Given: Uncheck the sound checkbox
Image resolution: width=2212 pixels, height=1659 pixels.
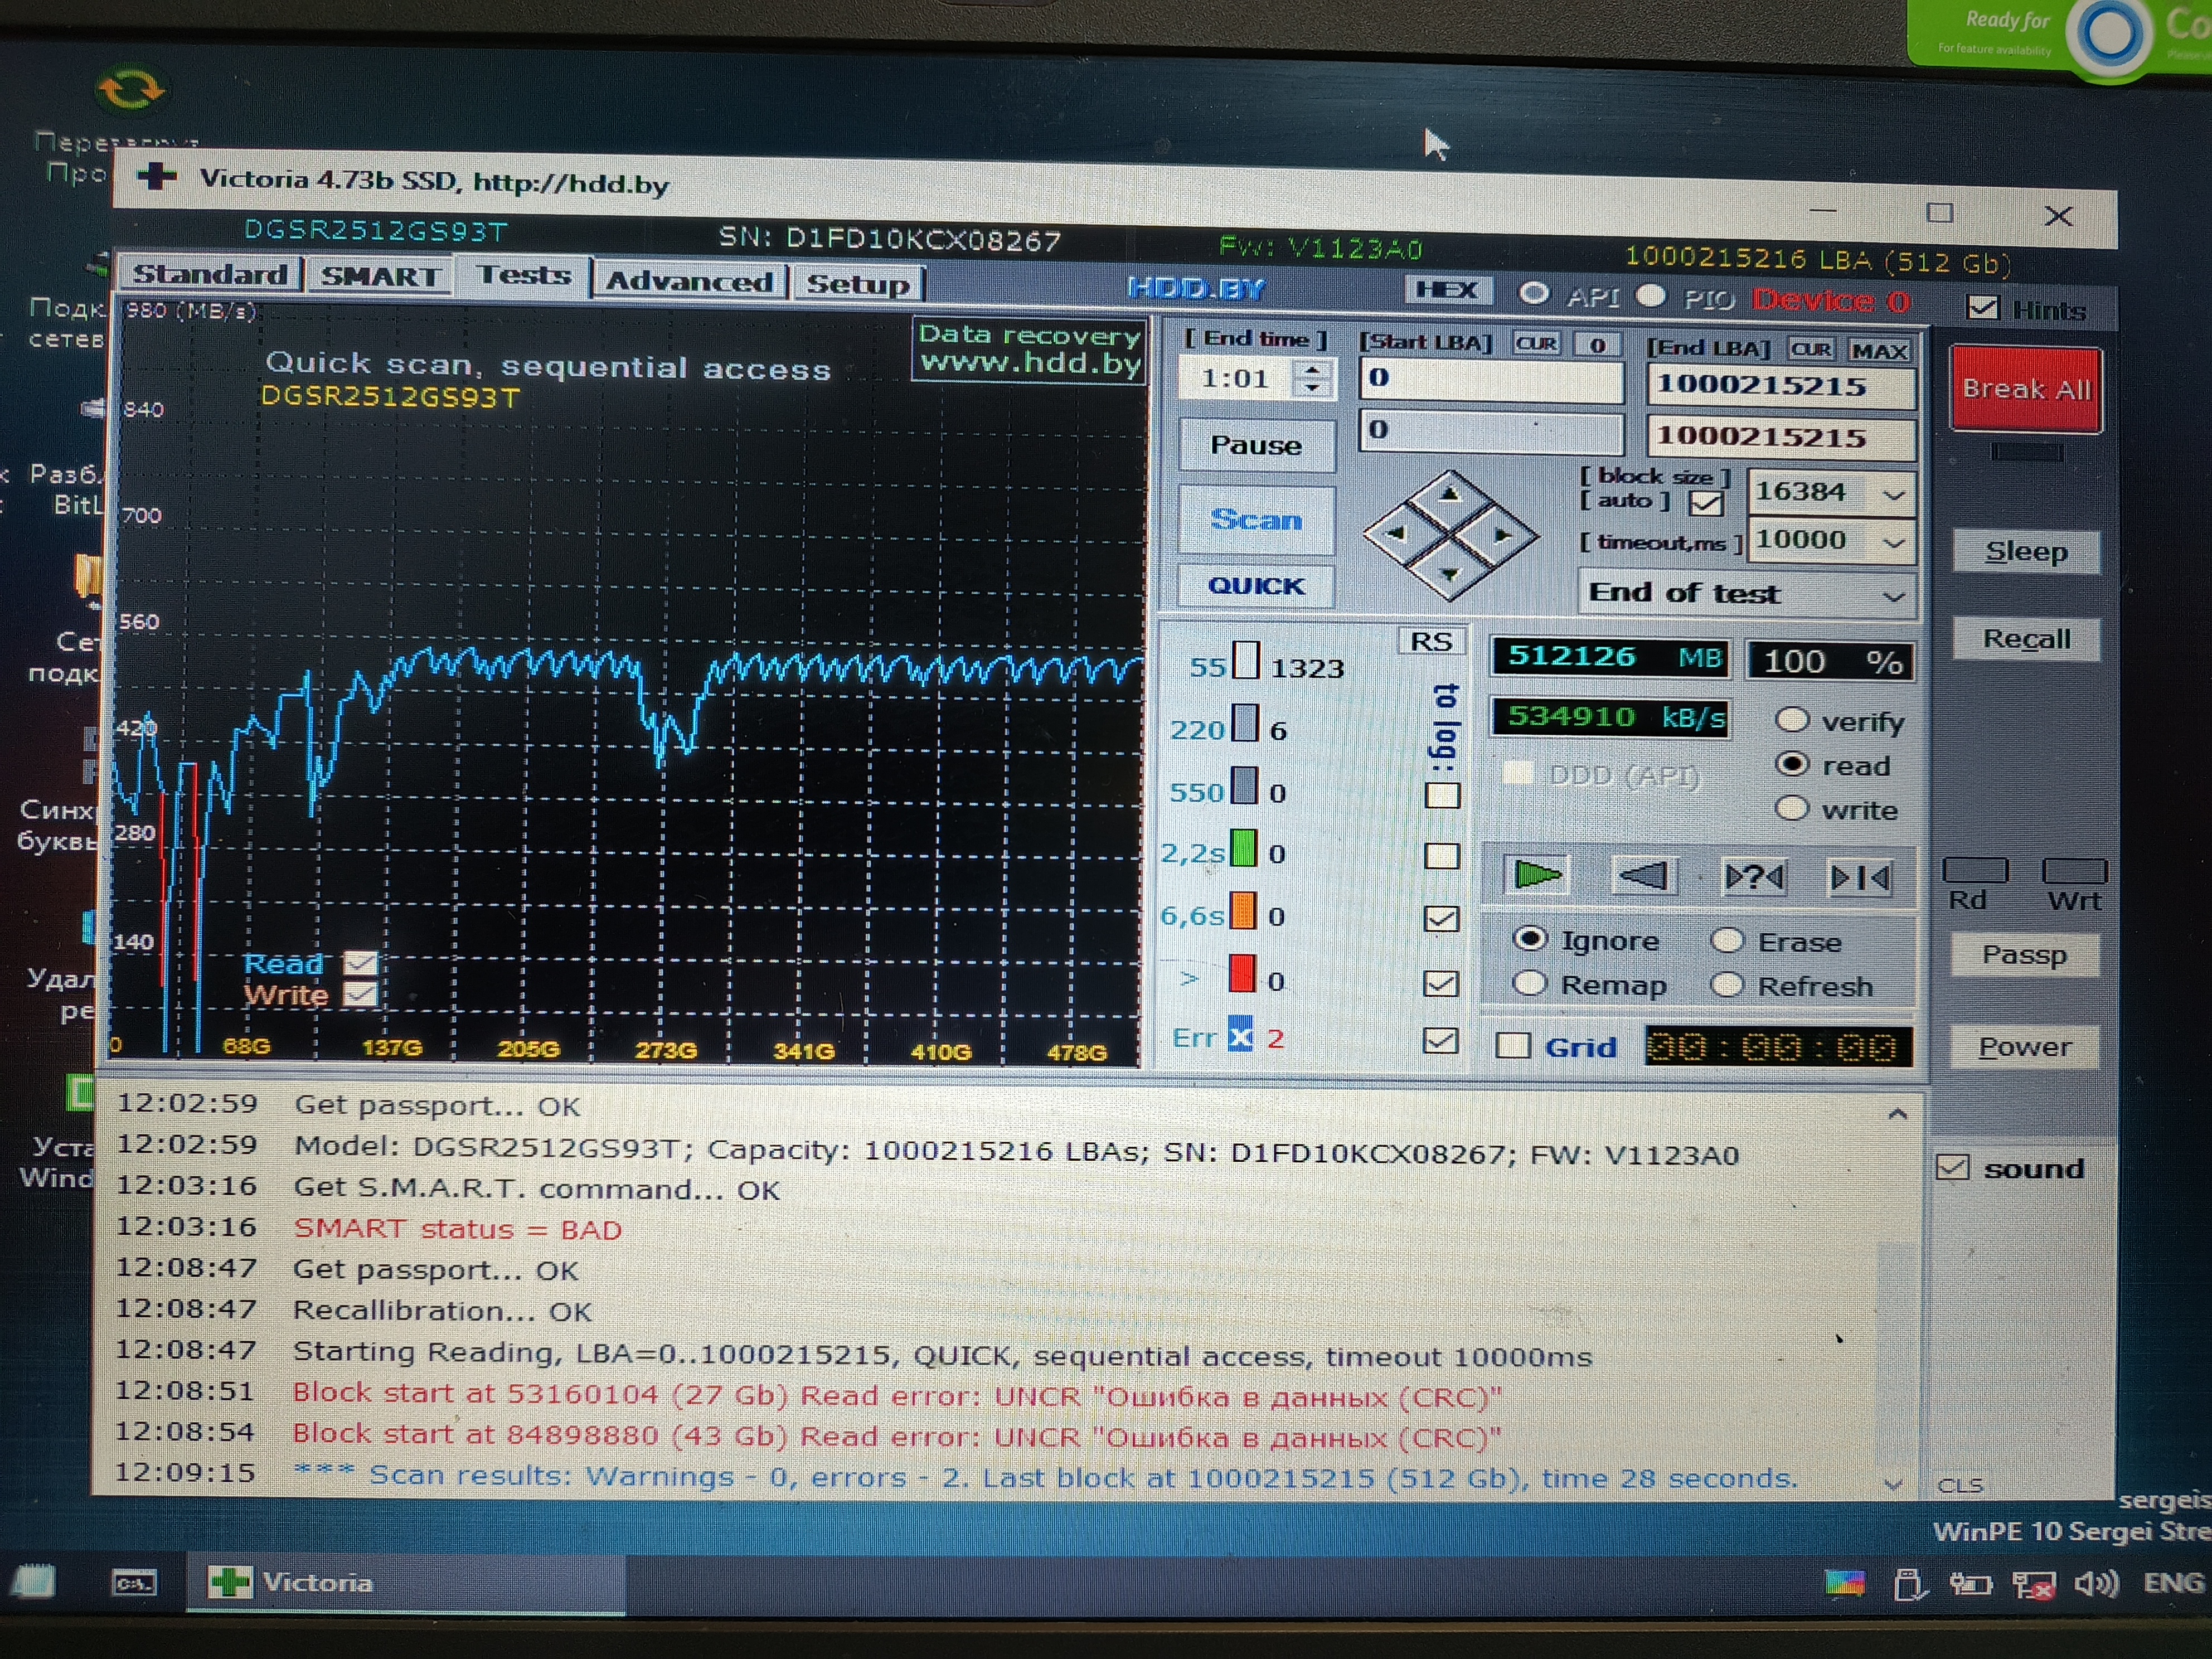Looking at the screenshot, I should click(x=1953, y=1167).
